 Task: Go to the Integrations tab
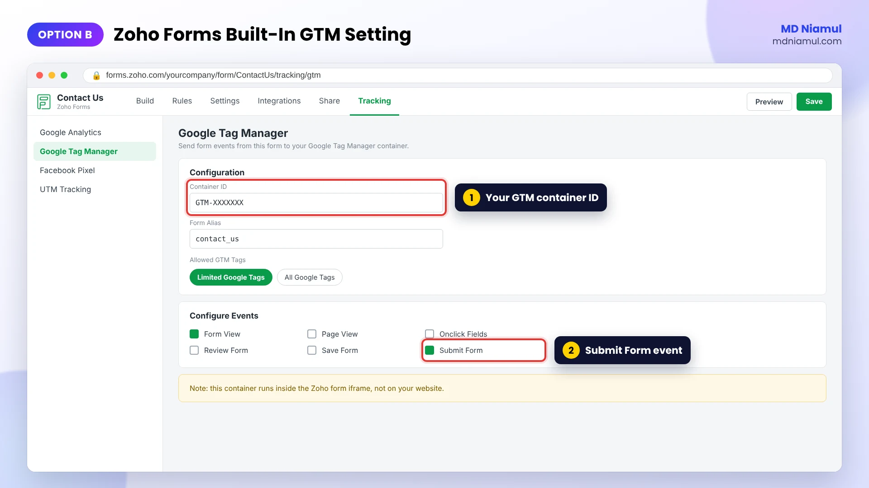279,101
